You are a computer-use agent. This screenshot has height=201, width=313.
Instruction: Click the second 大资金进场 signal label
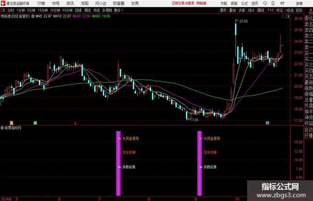click(212, 138)
